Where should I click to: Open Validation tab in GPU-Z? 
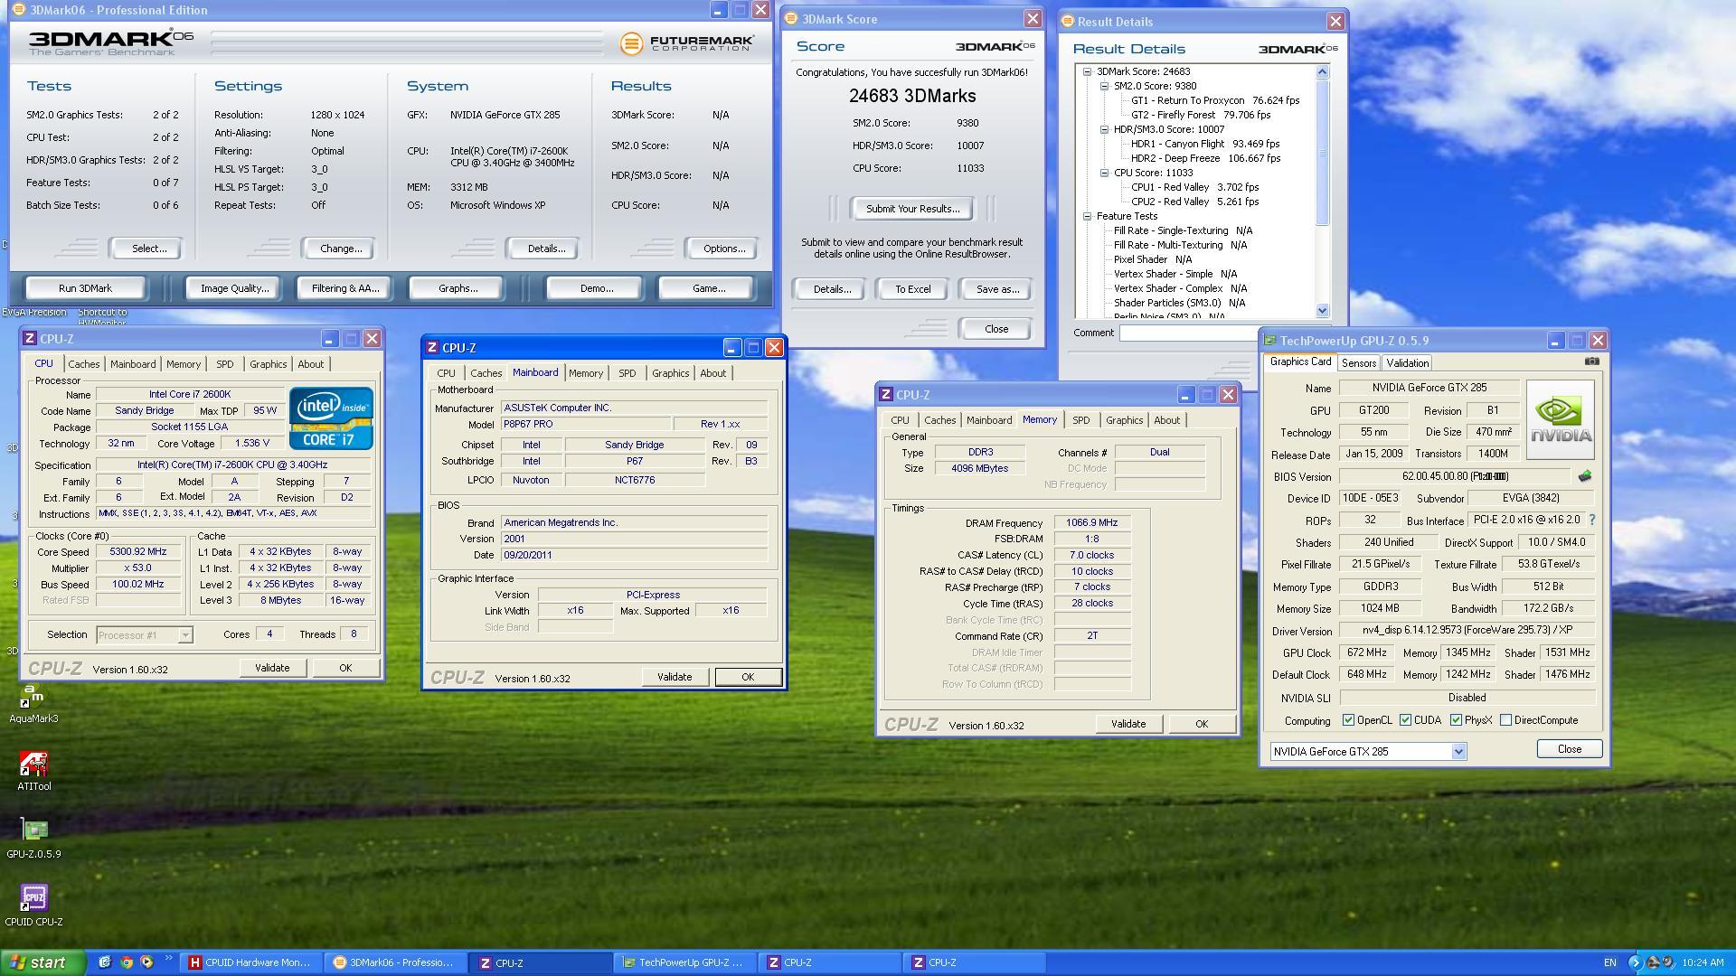1407,362
